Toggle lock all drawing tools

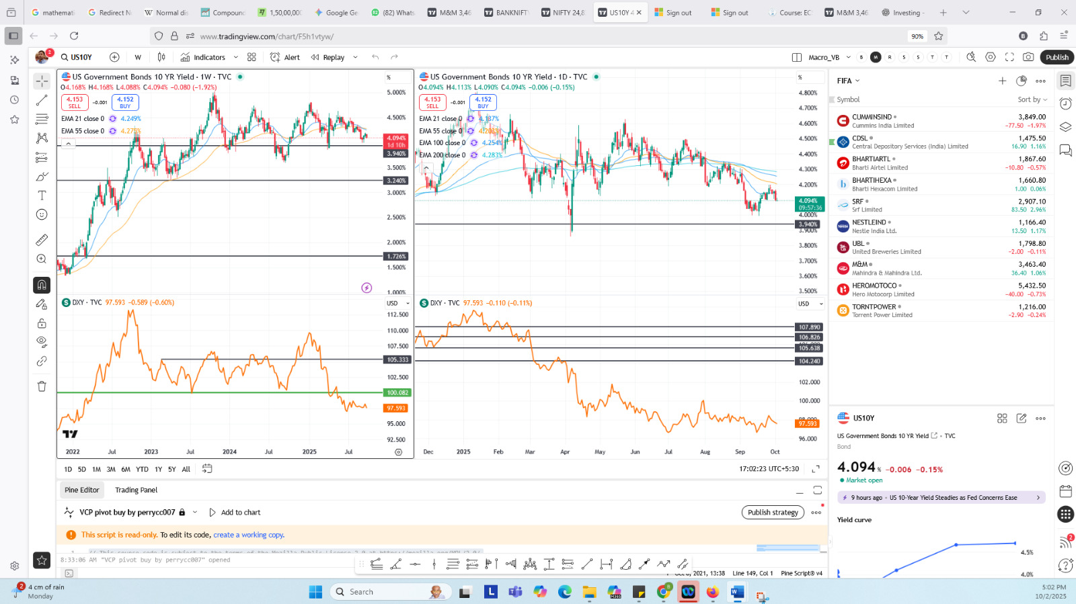pyautogui.click(x=42, y=323)
